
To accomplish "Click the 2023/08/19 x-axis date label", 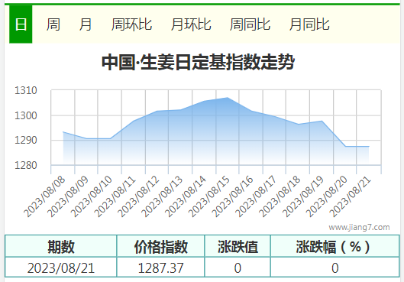I will (302, 196).
